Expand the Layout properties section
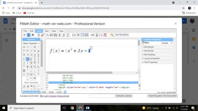Viewport: 198px width, 111px height. pos(157,58)
